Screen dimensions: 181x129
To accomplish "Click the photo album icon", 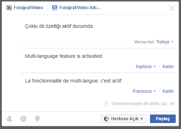I will click(55, 8).
